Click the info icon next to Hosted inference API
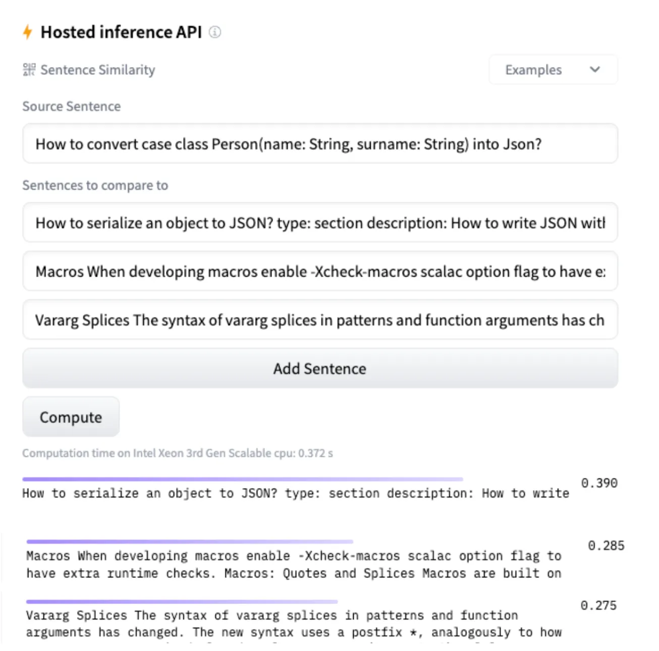The height and width of the screenshot is (651, 659). click(x=215, y=32)
